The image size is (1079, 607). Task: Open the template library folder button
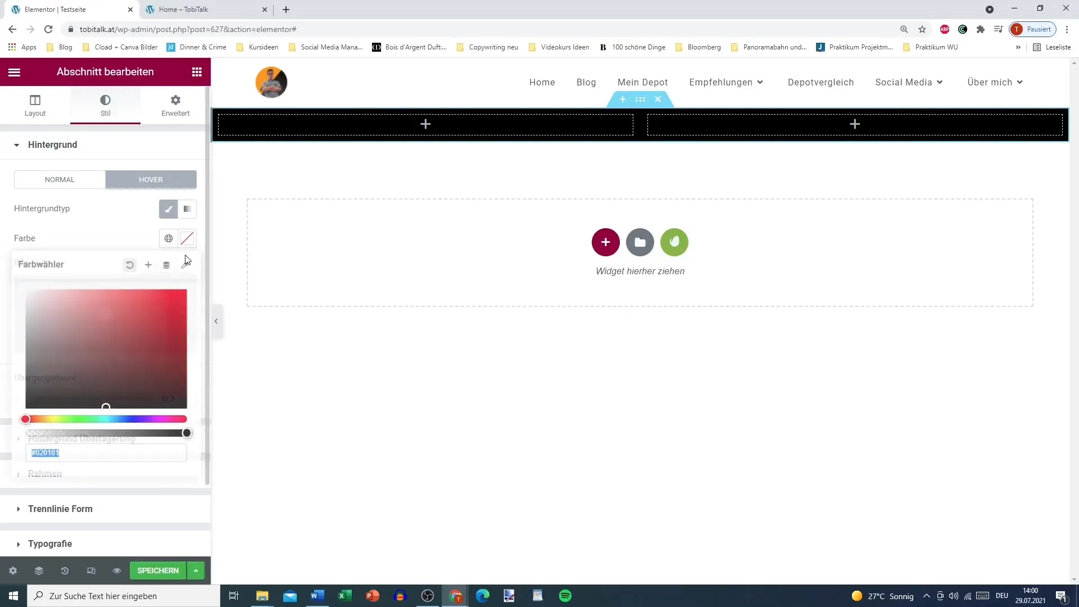click(640, 242)
